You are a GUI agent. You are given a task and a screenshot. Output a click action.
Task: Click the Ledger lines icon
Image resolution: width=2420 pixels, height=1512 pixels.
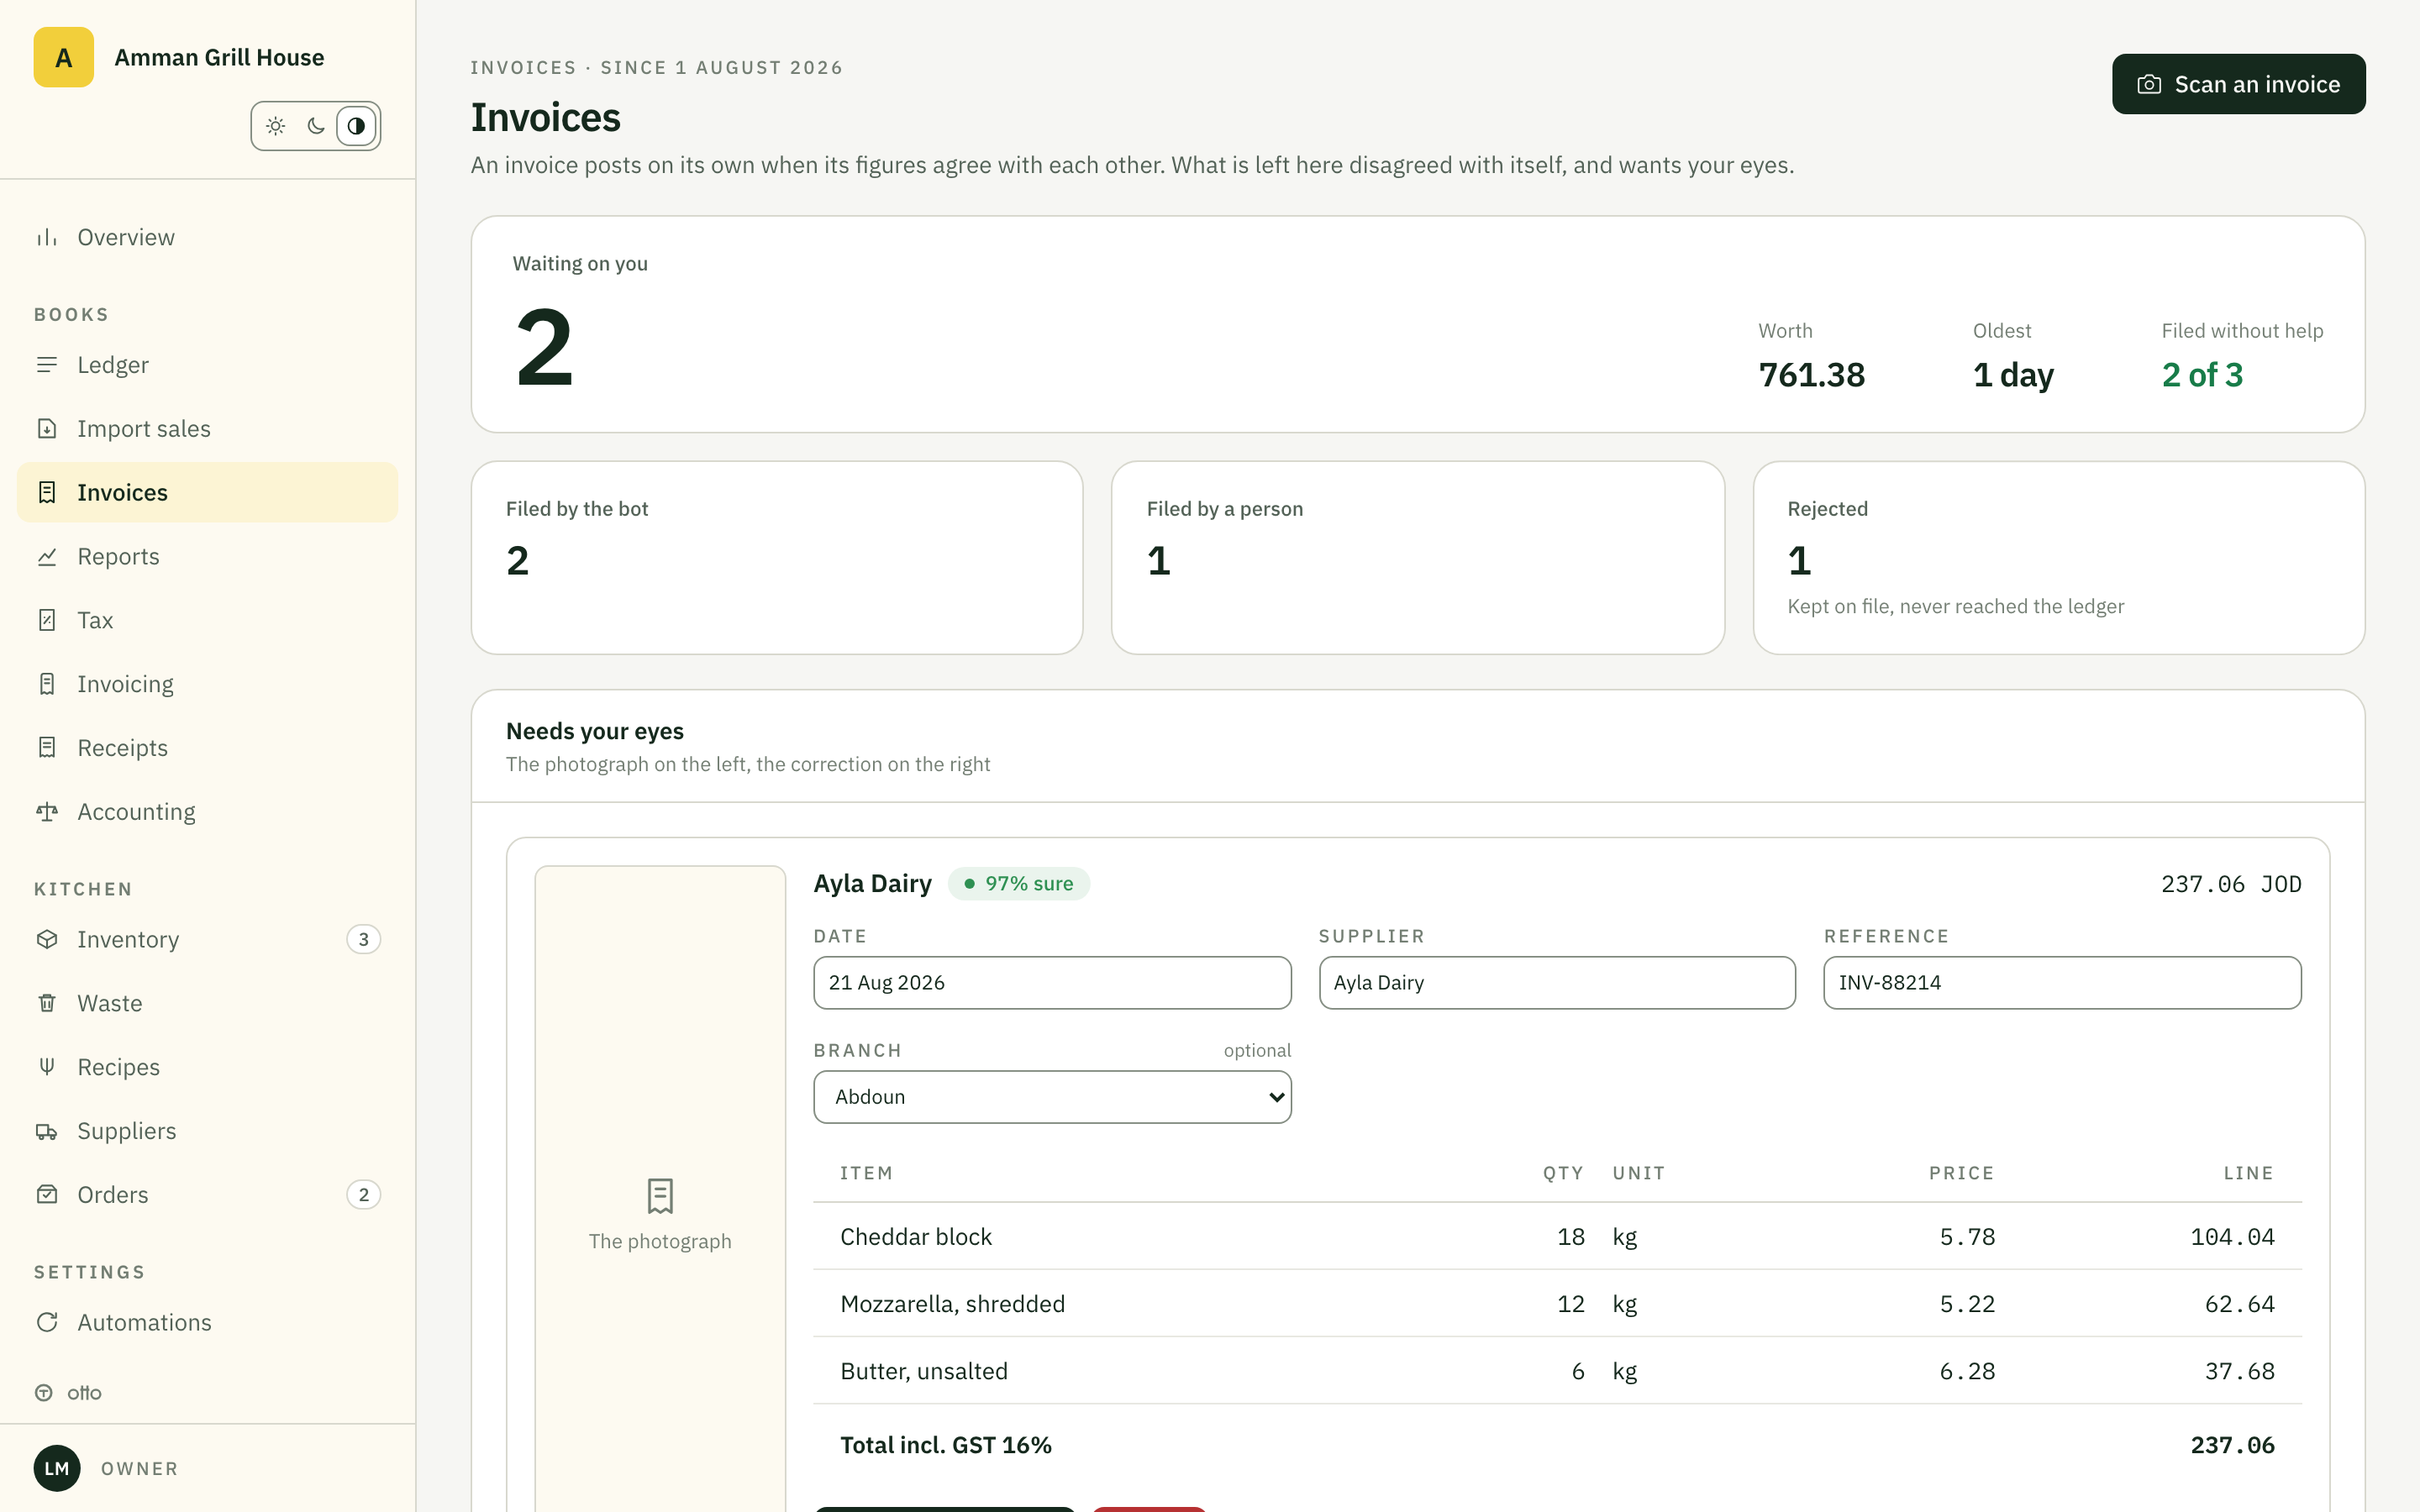(x=47, y=365)
